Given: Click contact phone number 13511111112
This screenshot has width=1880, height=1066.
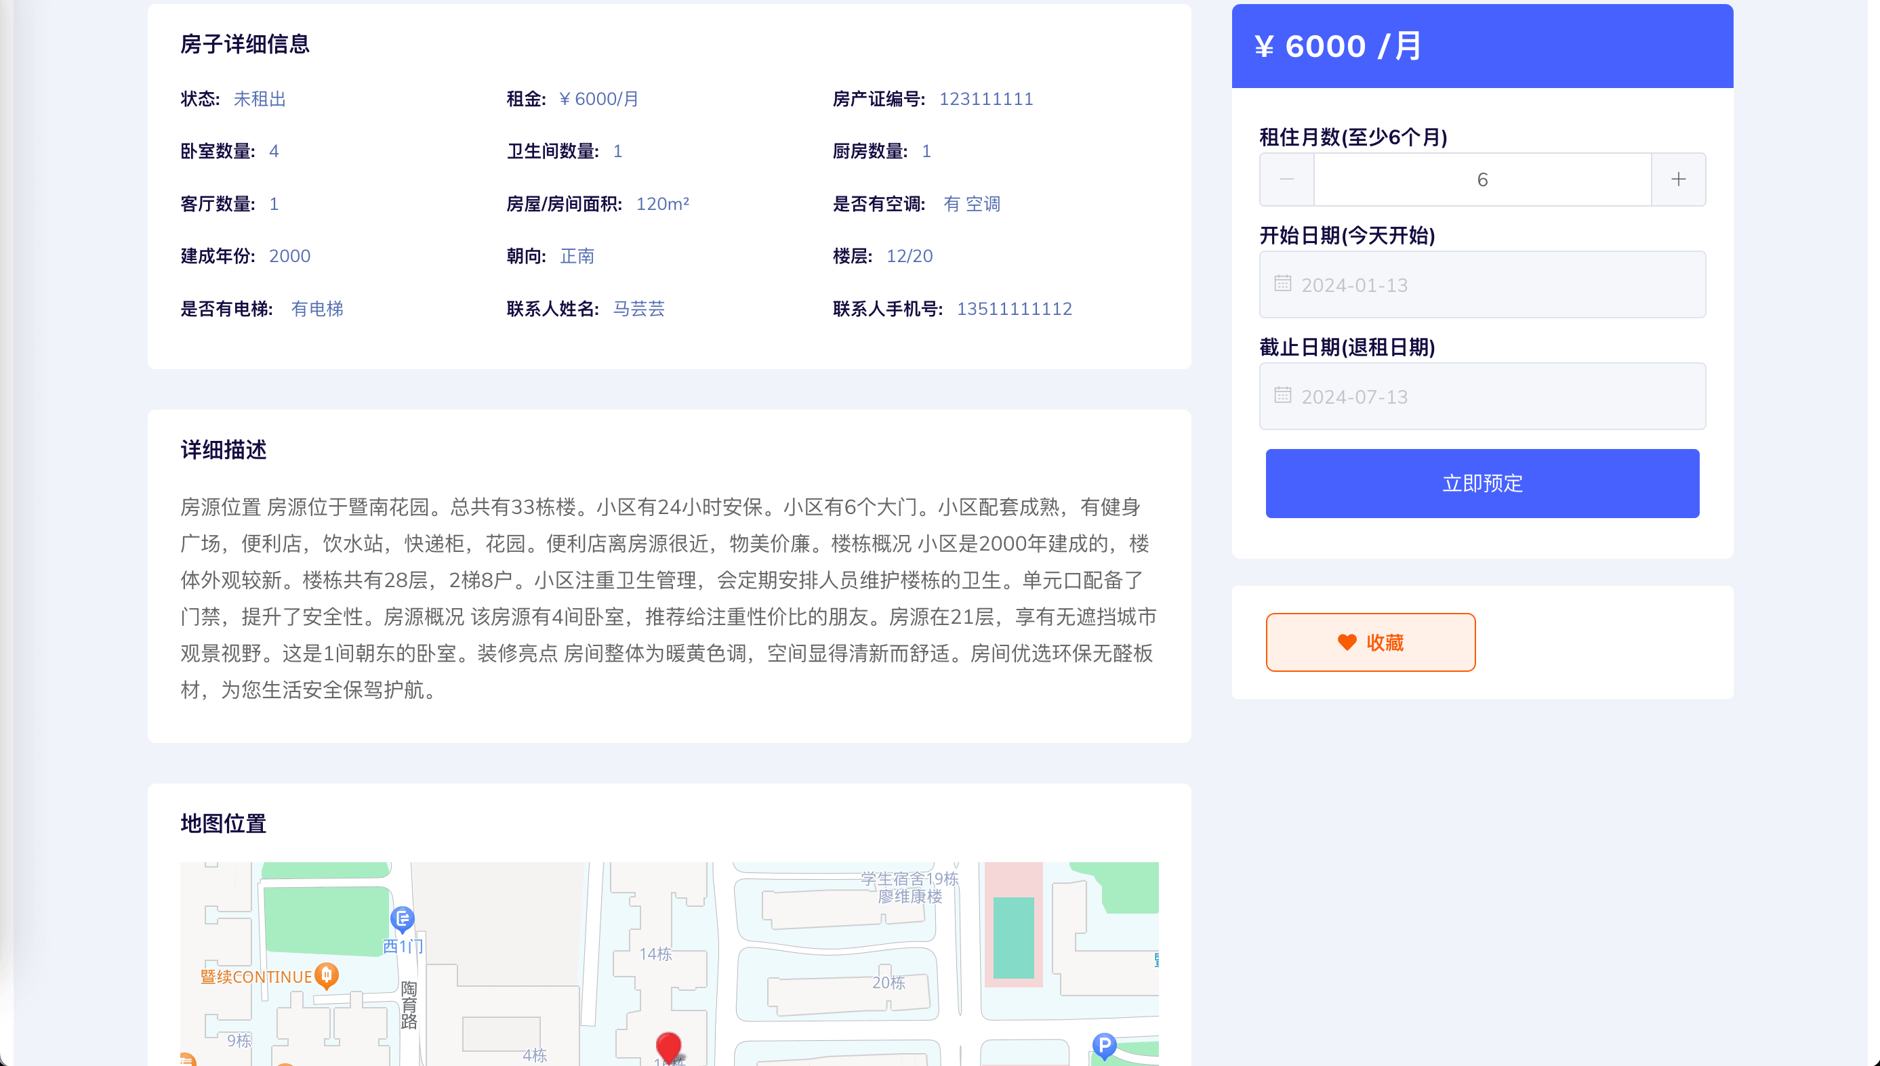Looking at the screenshot, I should (x=1014, y=309).
